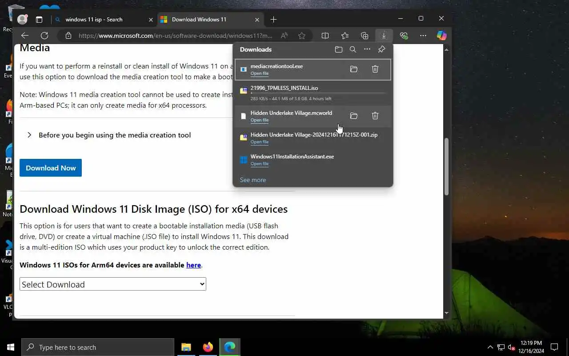Show Hidden Underlake Village.mcworld in folder

point(354,116)
